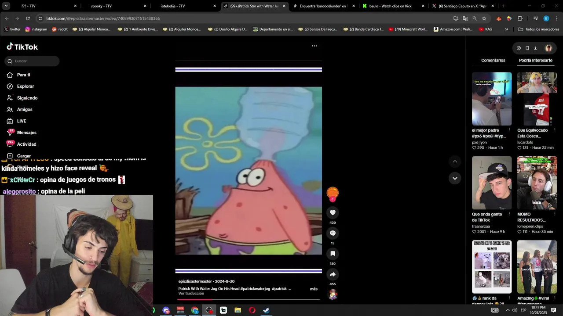Seek in the video progress bar
Image resolution: width=563 pixels, height=316 pixels.
coord(249,299)
